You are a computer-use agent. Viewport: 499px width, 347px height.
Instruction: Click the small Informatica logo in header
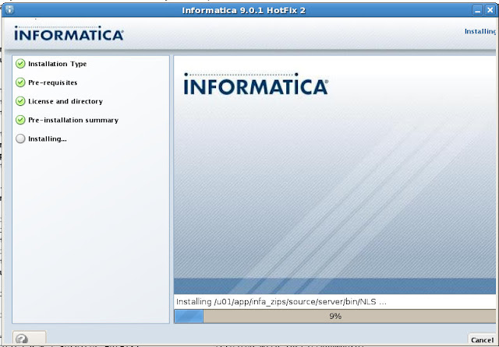tap(69, 34)
